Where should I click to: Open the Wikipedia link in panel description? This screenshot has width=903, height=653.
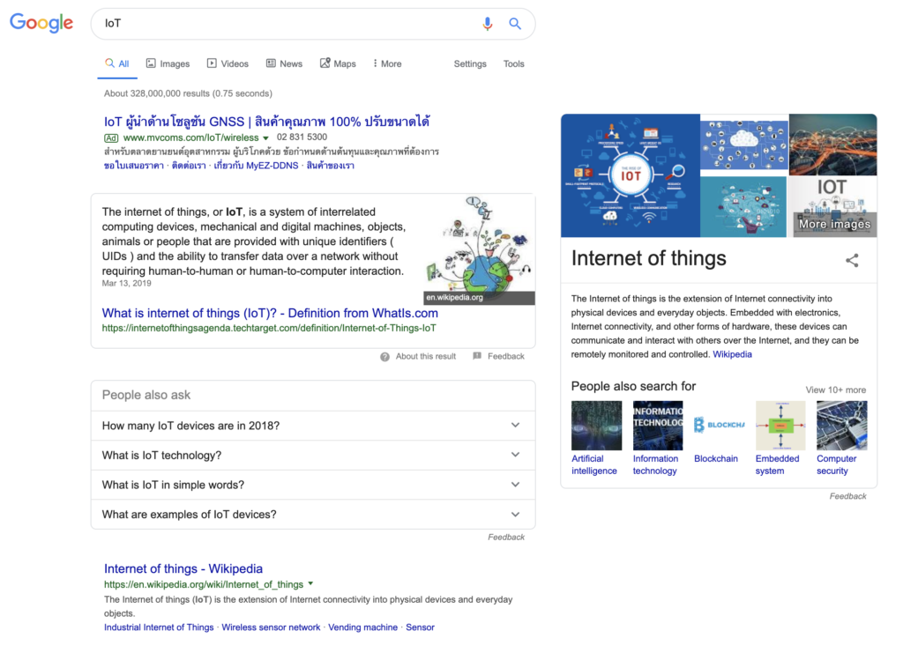(x=733, y=354)
